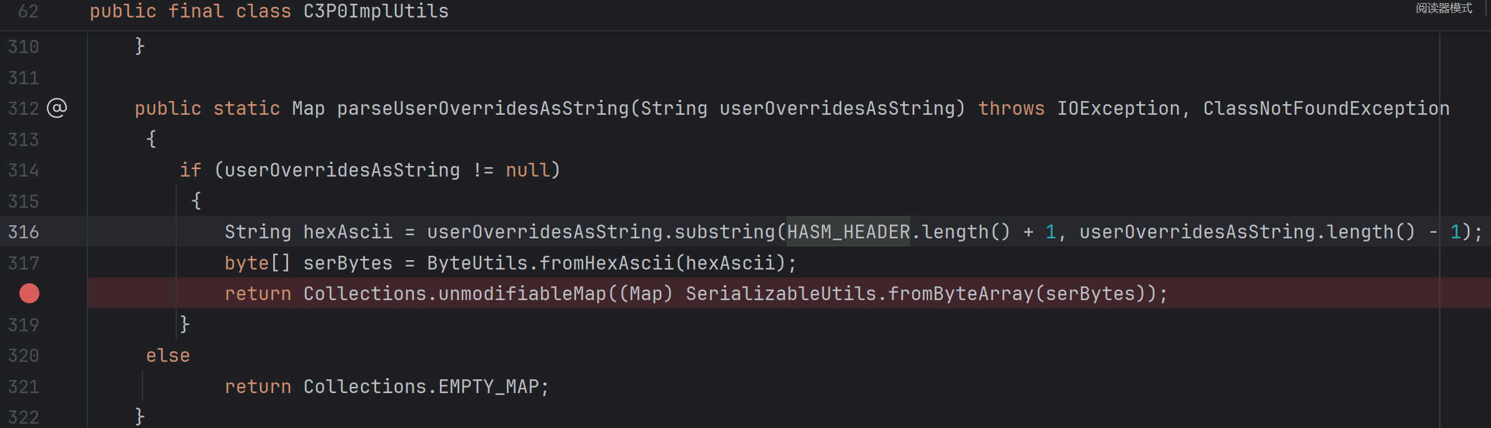1491x428 pixels.
Task: Click the unmodifiableMap method call
Action: [522, 294]
